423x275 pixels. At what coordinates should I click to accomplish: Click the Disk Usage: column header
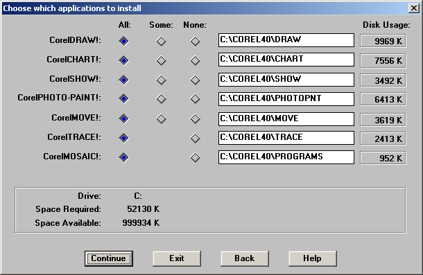[x=386, y=25]
